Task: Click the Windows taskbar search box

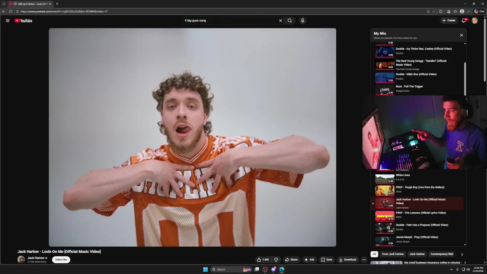Action: click(x=231, y=269)
